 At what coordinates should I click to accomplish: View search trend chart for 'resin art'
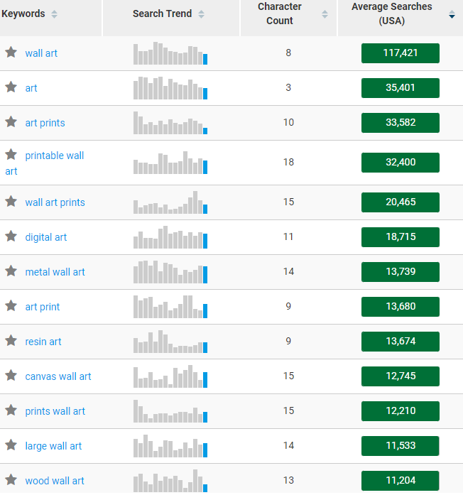click(170, 342)
